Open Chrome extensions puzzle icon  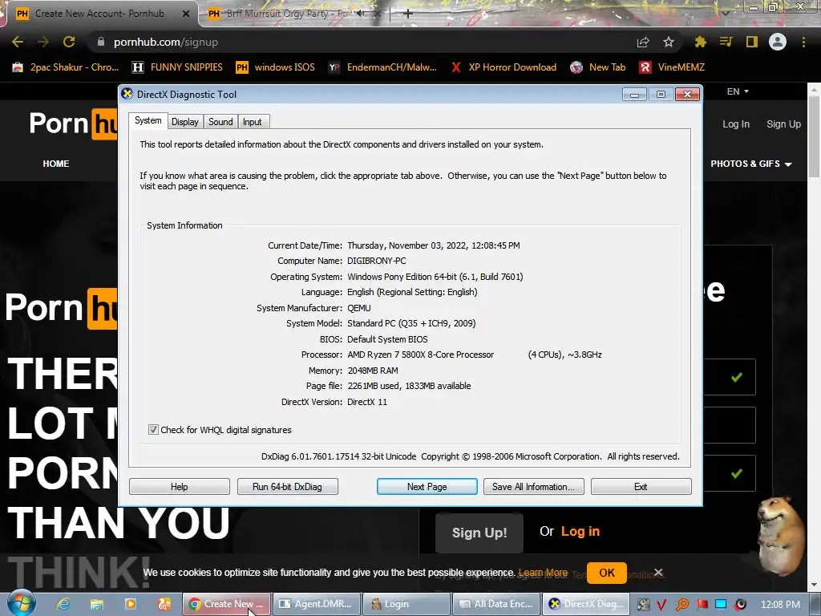point(700,42)
